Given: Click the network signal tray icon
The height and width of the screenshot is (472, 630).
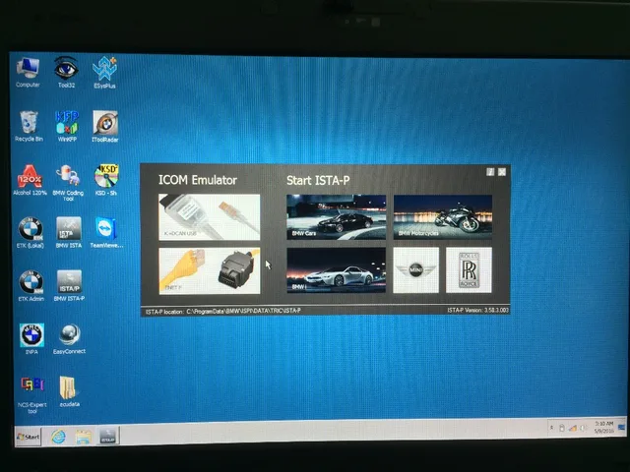Looking at the screenshot, I should coord(572,429).
